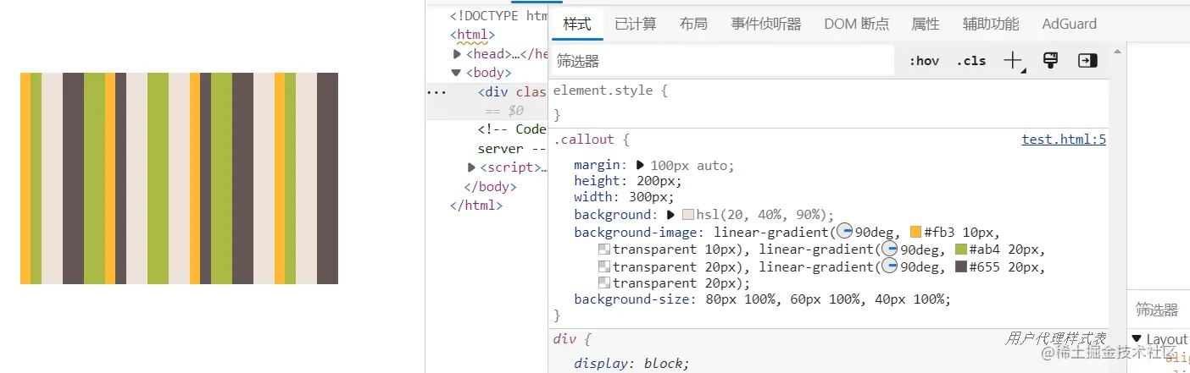Switch to the 样式 tab

577,24
